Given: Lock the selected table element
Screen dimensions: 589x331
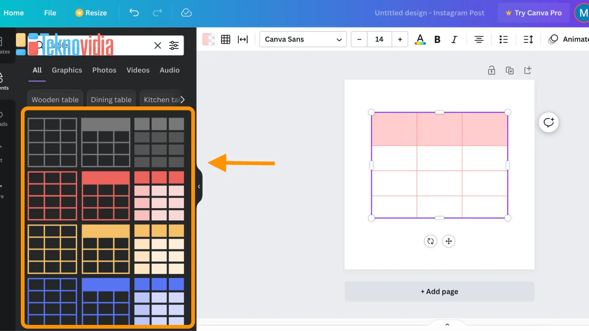Looking at the screenshot, I should tap(491, 70).
